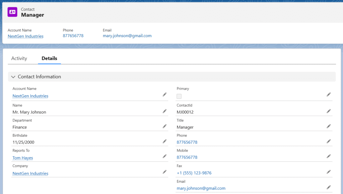
Task: Switch to the Activity tab
Action: [x=19, y=59]
